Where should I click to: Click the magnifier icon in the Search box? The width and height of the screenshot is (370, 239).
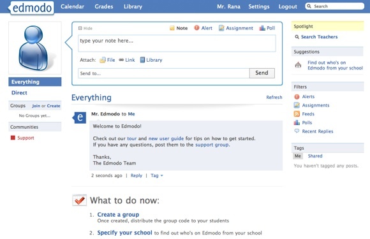309,6
